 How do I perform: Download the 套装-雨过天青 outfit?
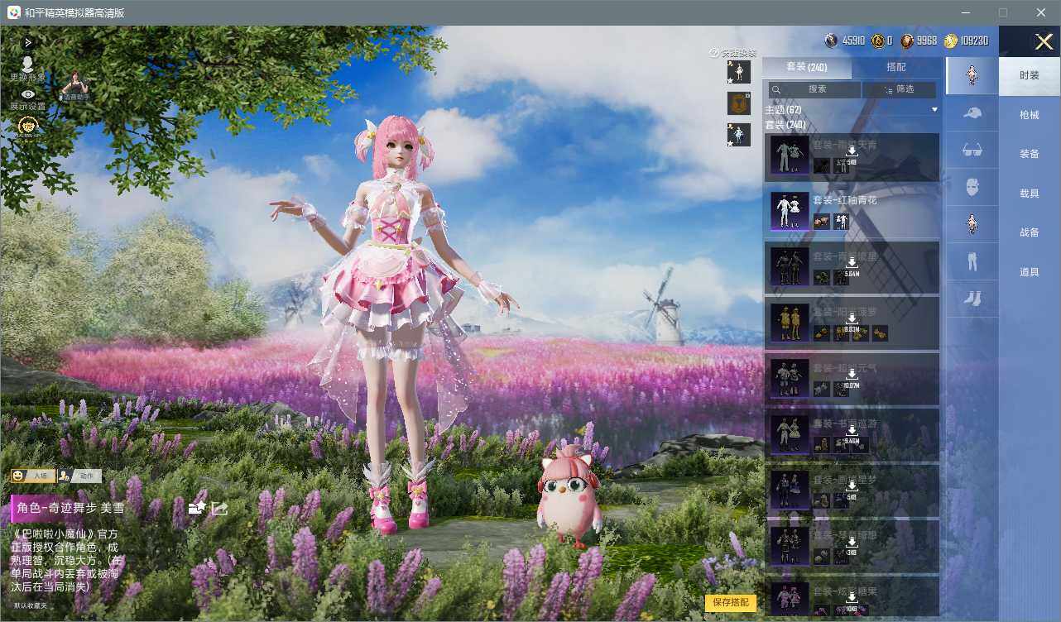(852, 151)
